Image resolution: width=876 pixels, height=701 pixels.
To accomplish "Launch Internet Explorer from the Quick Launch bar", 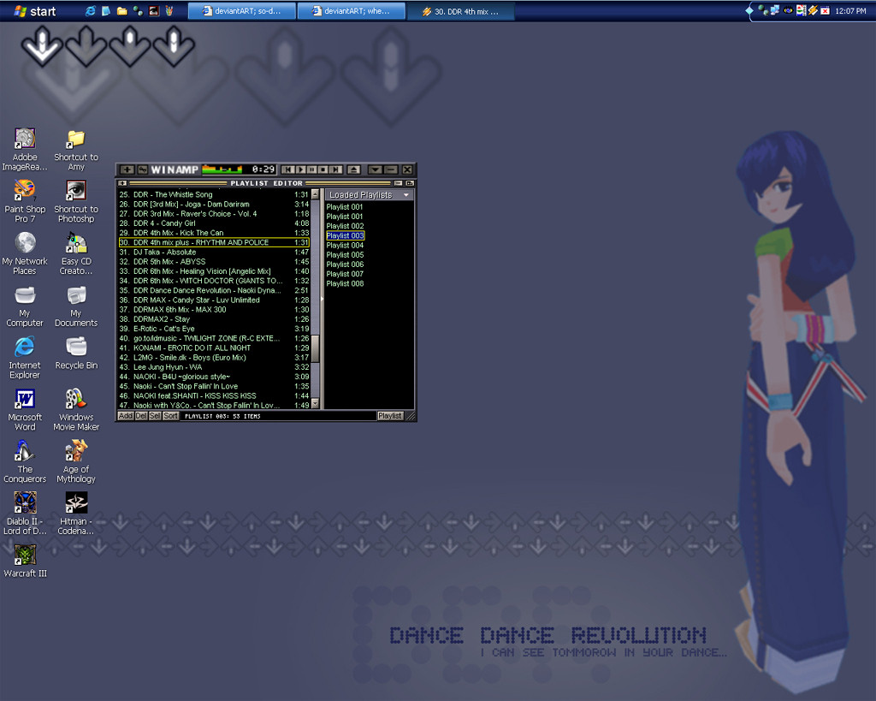I will pyautogui.click(x=90, y=11).
